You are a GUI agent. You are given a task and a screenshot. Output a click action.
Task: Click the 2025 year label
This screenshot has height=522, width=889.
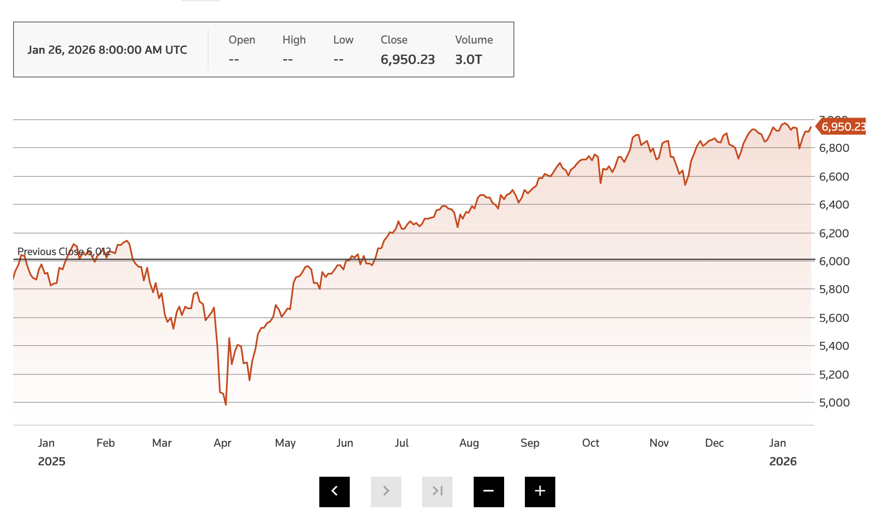pyautogui.click(x=52, y=462)
